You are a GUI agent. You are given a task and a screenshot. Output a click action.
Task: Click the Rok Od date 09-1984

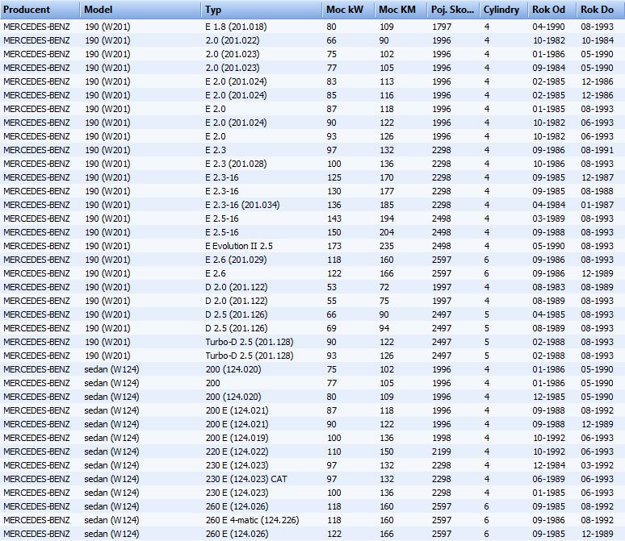coord(548,68)
